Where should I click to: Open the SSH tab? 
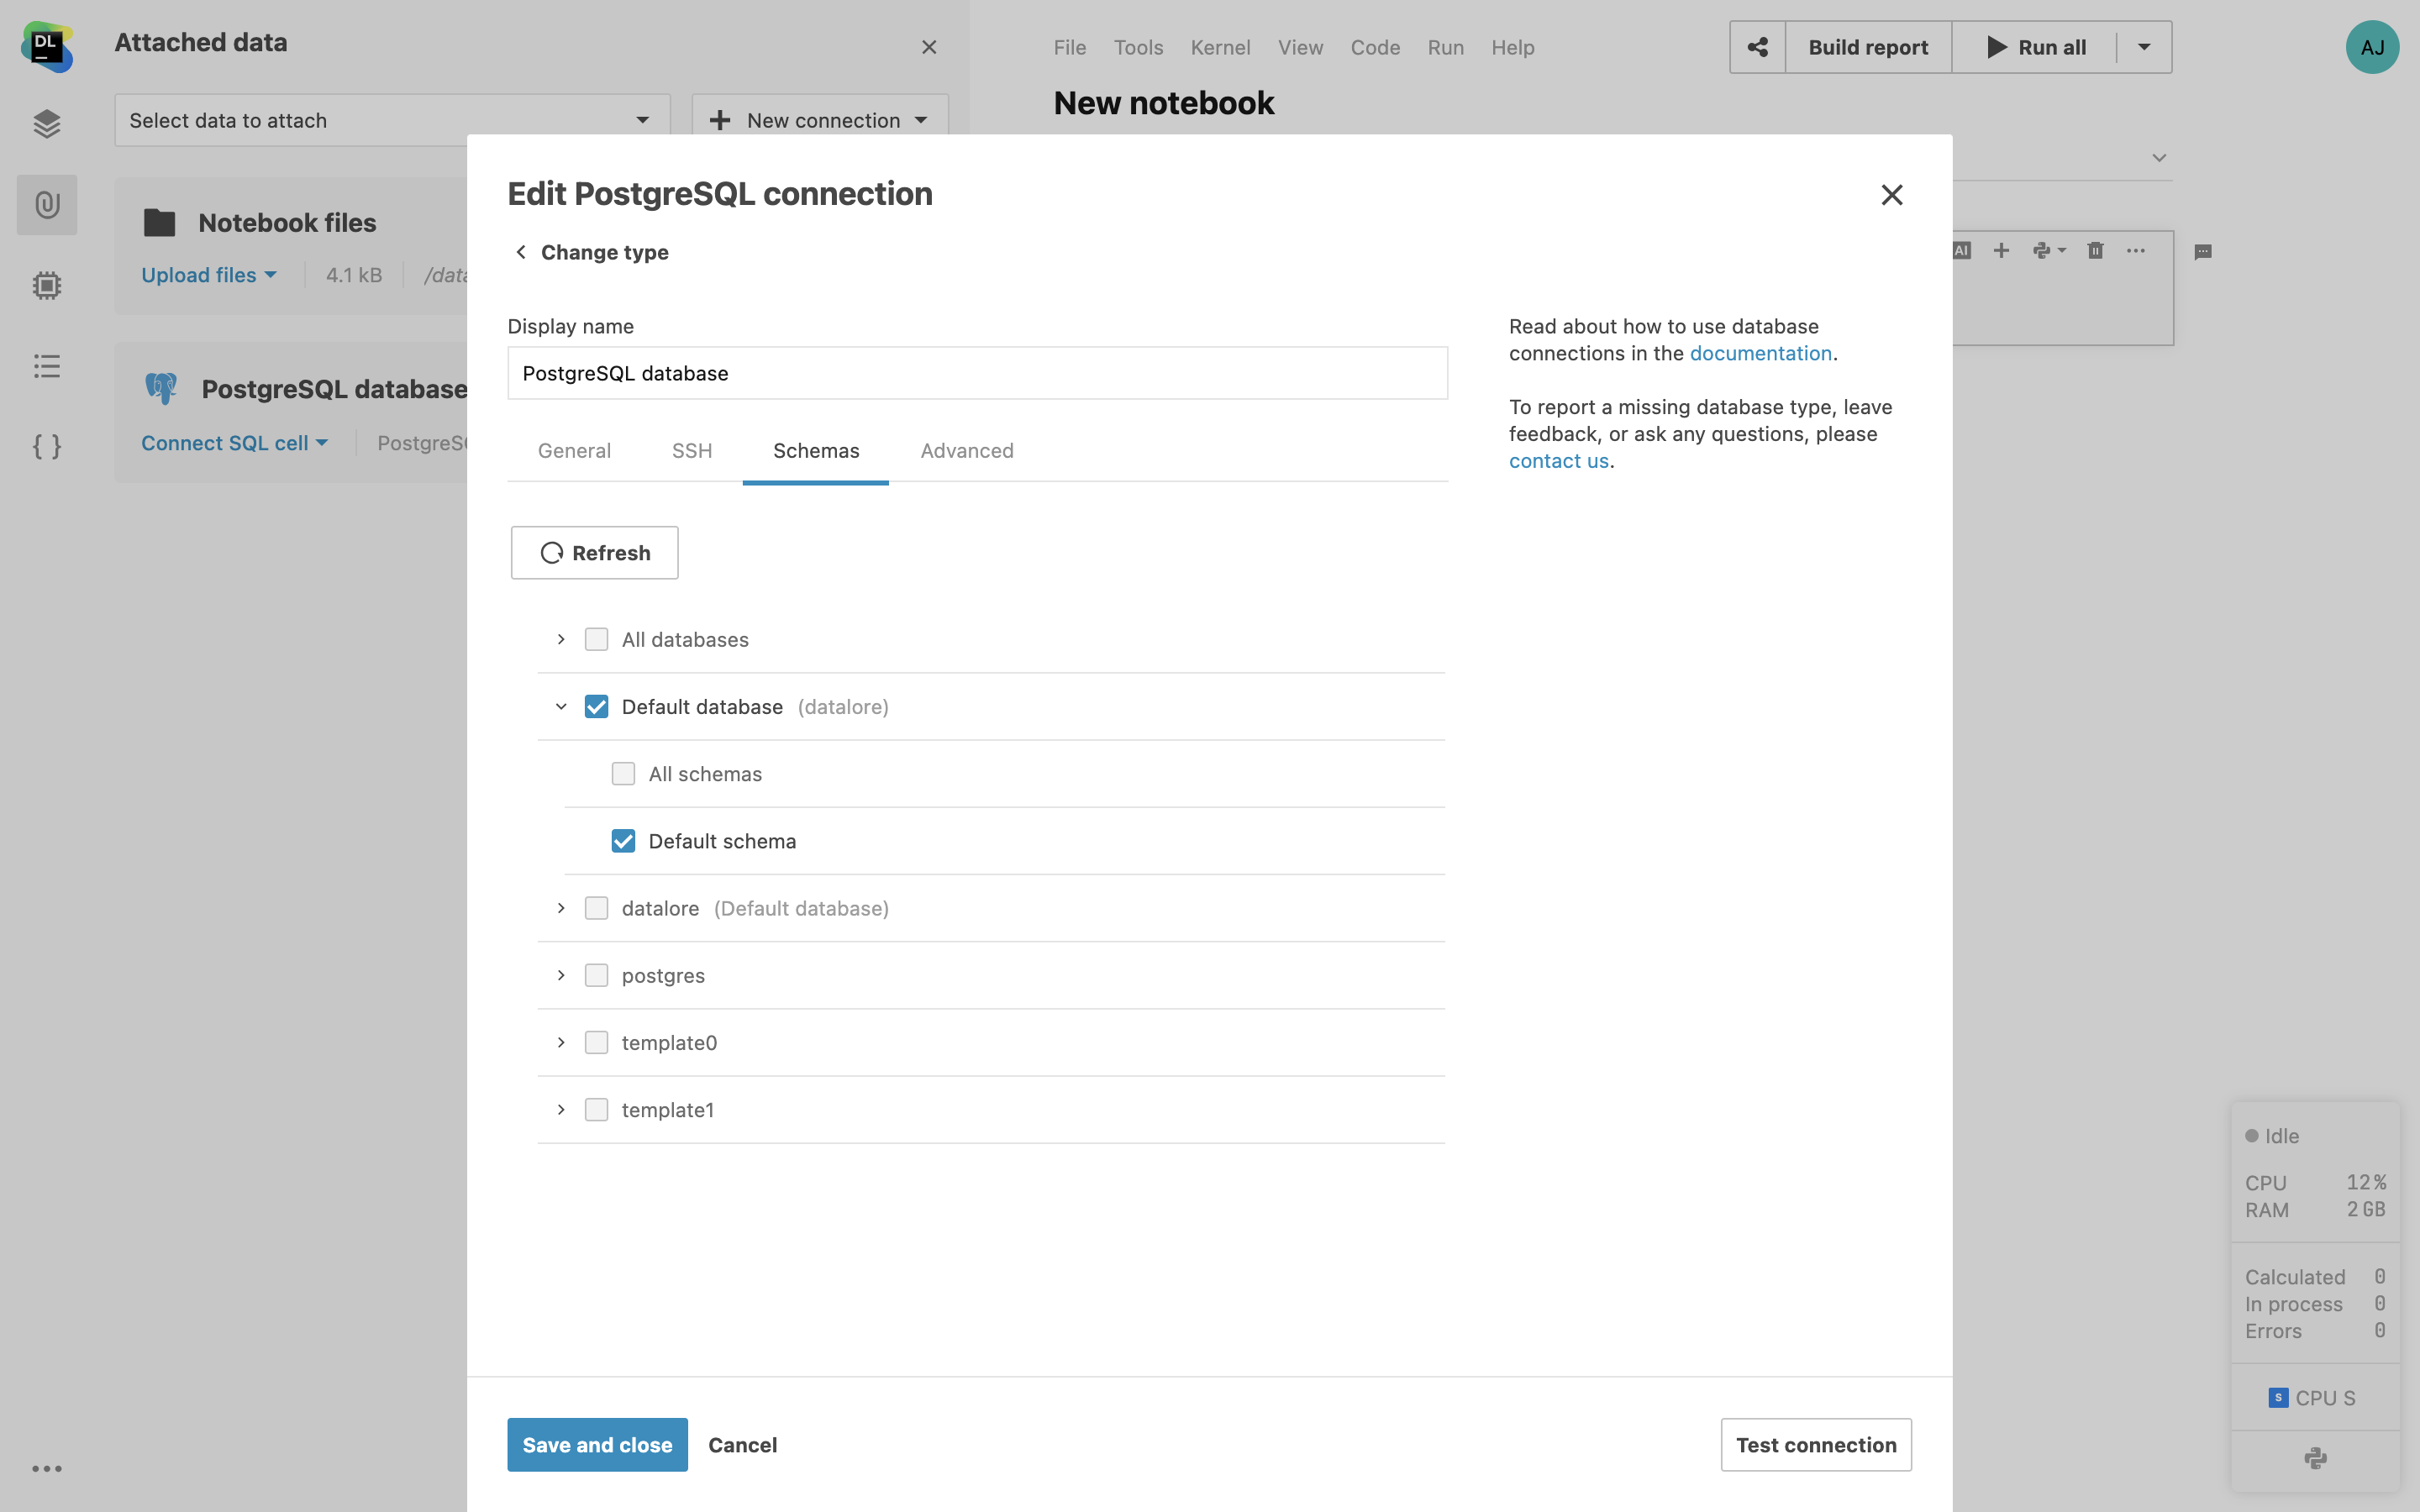(x=691, y=451)
